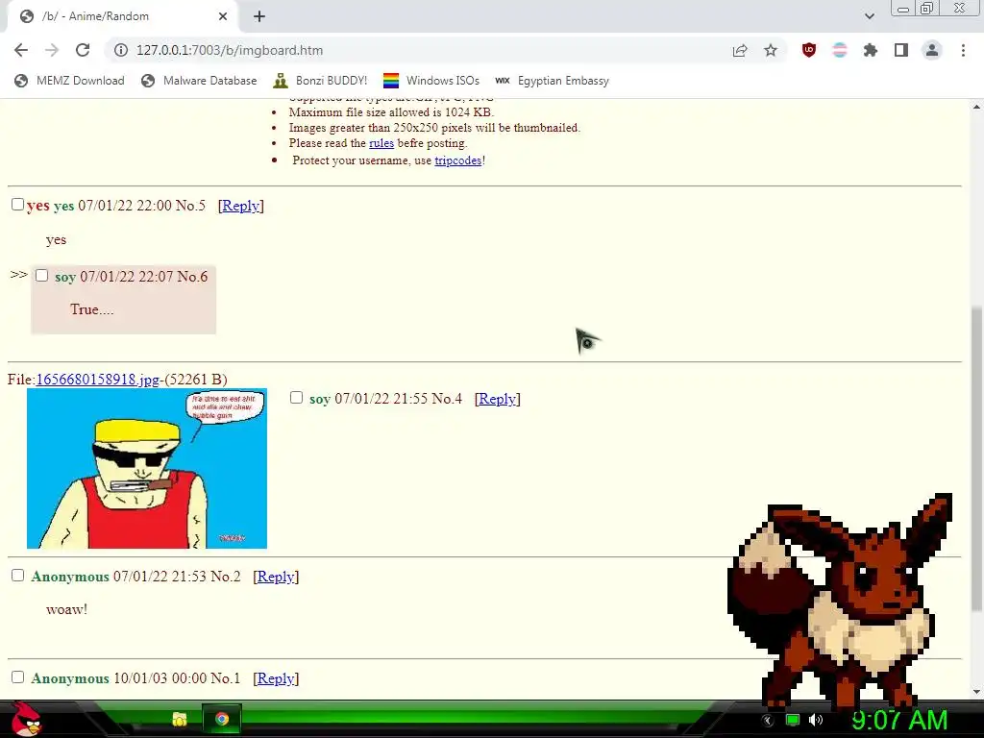This screenshot has width=984, height=738.
Task: Show hidden tray icons arrow
Action: point(768,720)
